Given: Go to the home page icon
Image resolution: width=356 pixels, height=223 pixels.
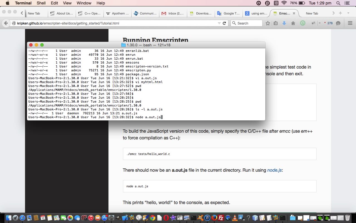Looking at the screenshot, I should coord(293,23).
